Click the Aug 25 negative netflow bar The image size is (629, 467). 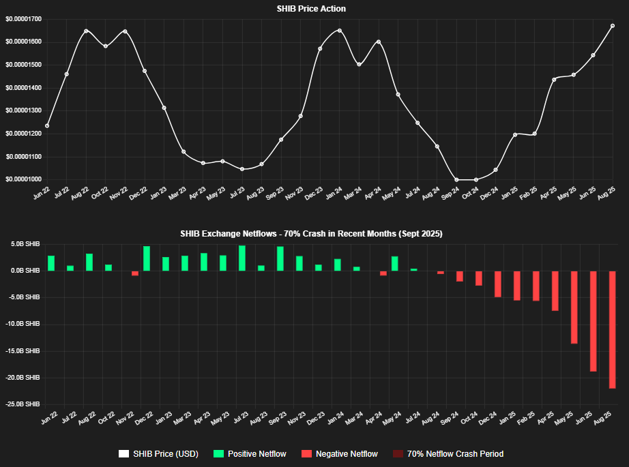(x=612, y=329)
